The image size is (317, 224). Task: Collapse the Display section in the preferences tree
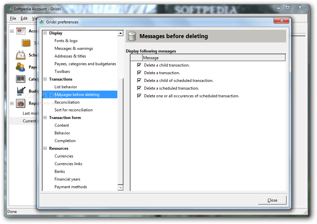[x=45, y=33]
